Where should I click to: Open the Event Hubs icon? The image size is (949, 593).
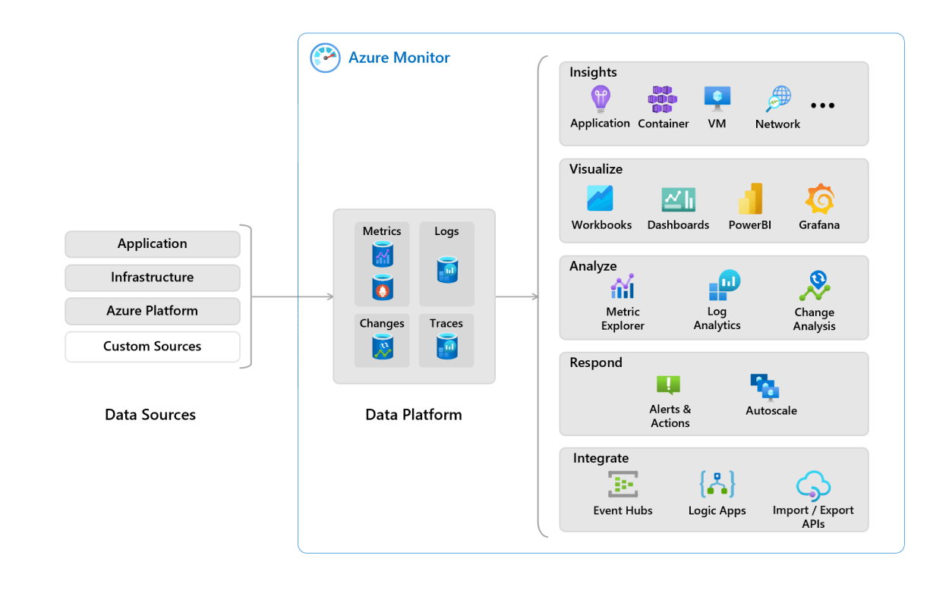pos(623,483)
